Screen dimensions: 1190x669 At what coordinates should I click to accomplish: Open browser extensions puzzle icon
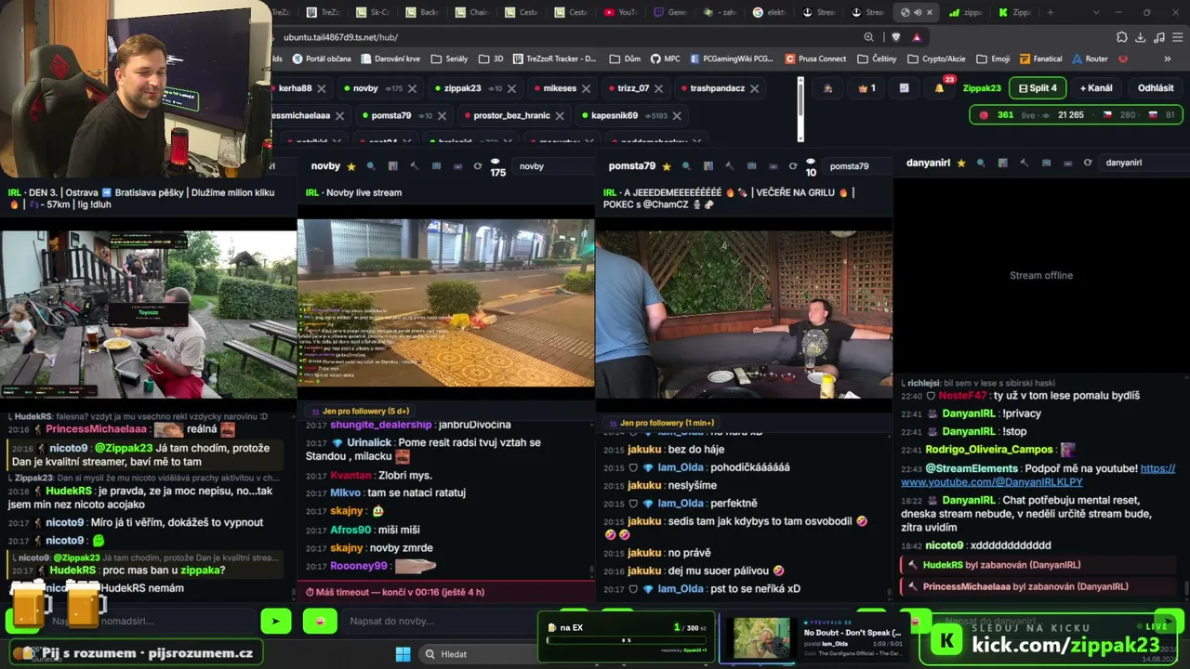tap(1121, 37)
